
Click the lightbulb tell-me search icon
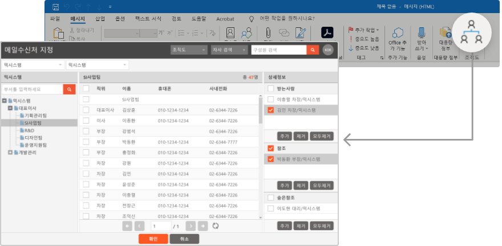[x=252, y=19]
